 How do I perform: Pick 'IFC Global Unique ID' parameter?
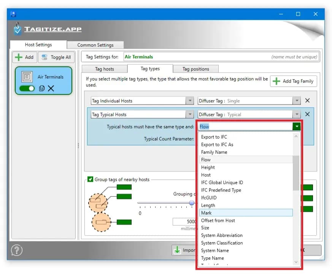[x=246, y=183]
